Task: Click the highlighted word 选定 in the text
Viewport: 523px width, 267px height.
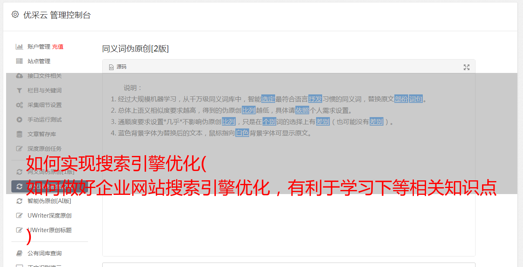Action: [268, 99]
